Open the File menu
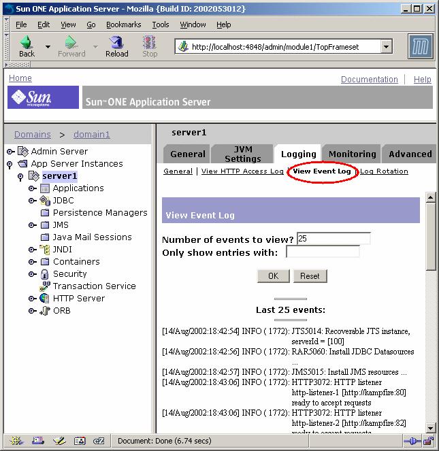Viewport: 439px width, 451px height. click(x=21, y=24)
